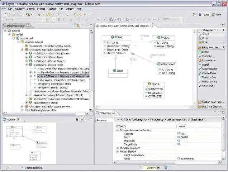
Task: Select the Note tool in Palette
Action: pyautogui.click(x=204, y=42)
